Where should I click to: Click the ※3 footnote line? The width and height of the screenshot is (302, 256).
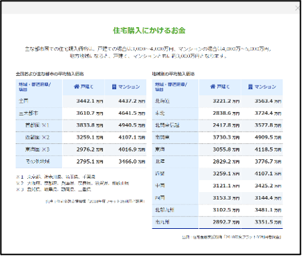coord(54,189)
